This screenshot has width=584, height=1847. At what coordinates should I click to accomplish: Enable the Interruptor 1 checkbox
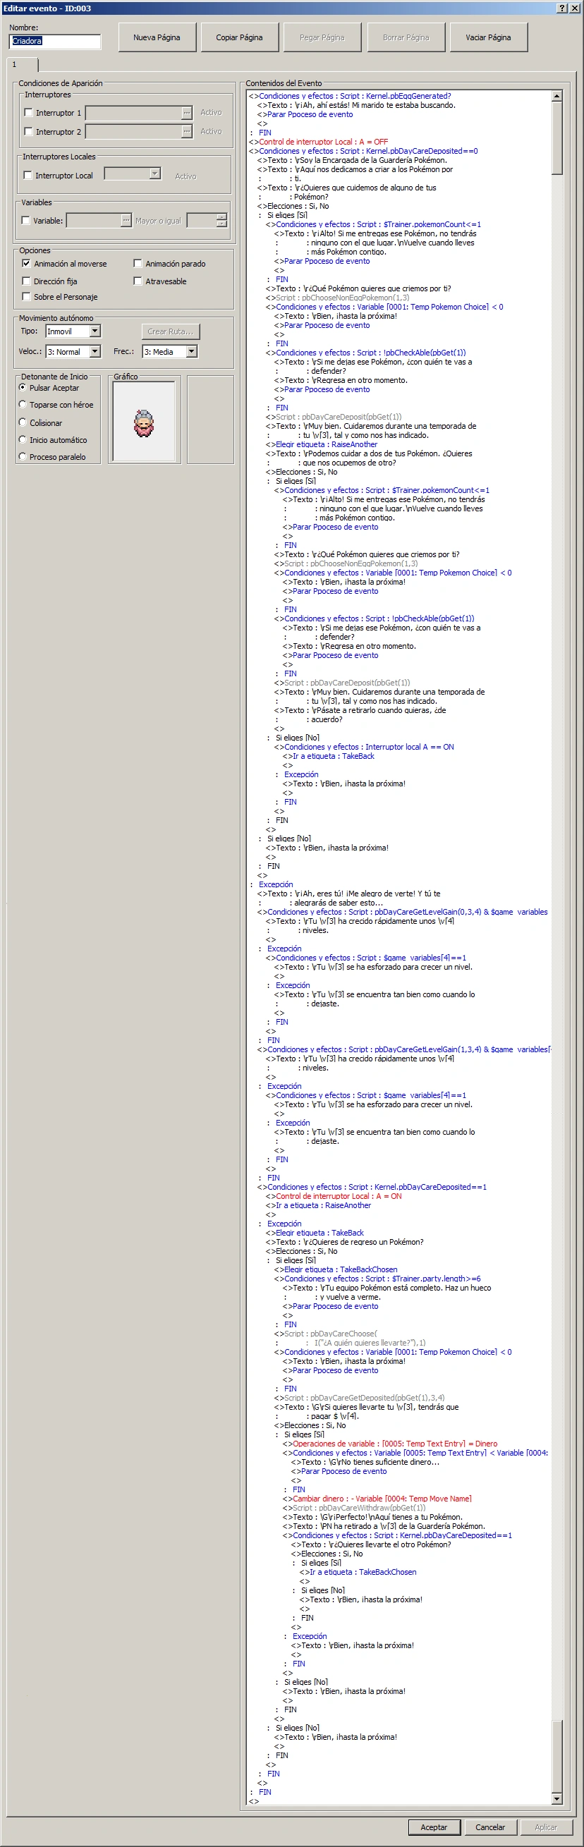[x=29, y=113]
